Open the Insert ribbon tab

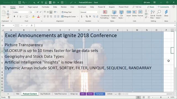pyautogui.click(x=21, y=7)
